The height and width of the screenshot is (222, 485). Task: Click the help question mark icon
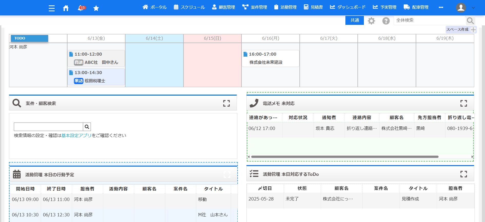tap(386, 21)
